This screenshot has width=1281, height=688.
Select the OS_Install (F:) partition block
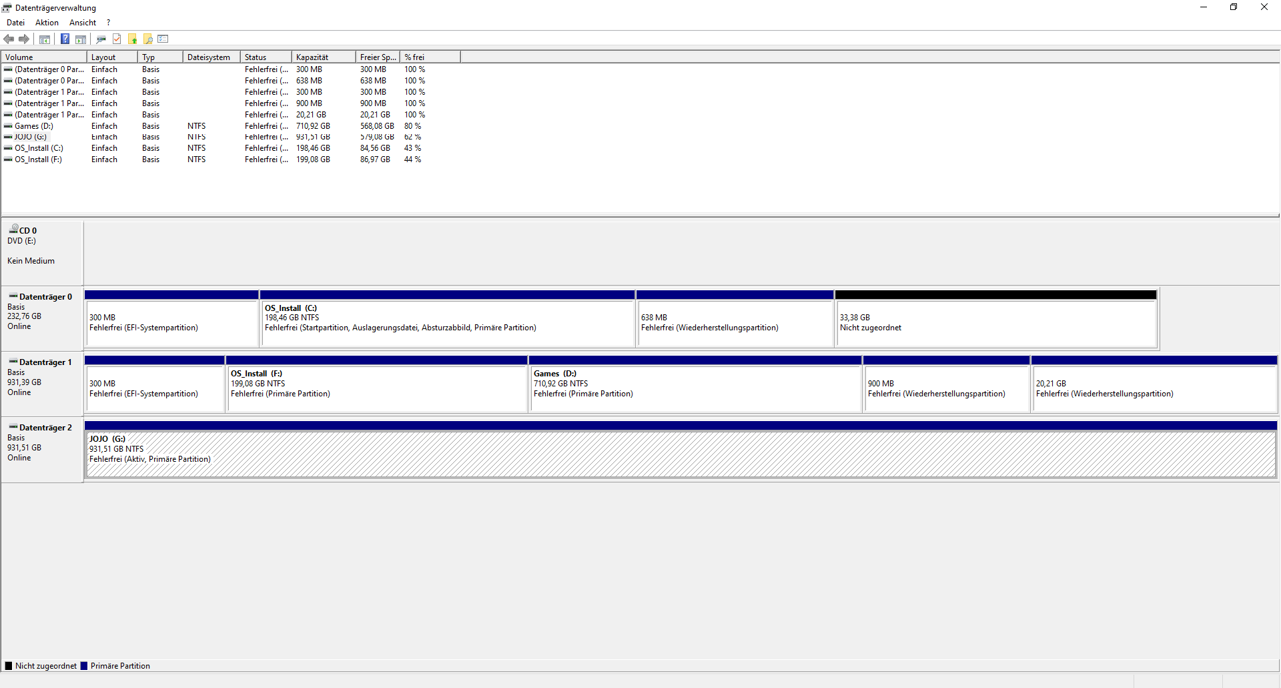tap(376, 384)
